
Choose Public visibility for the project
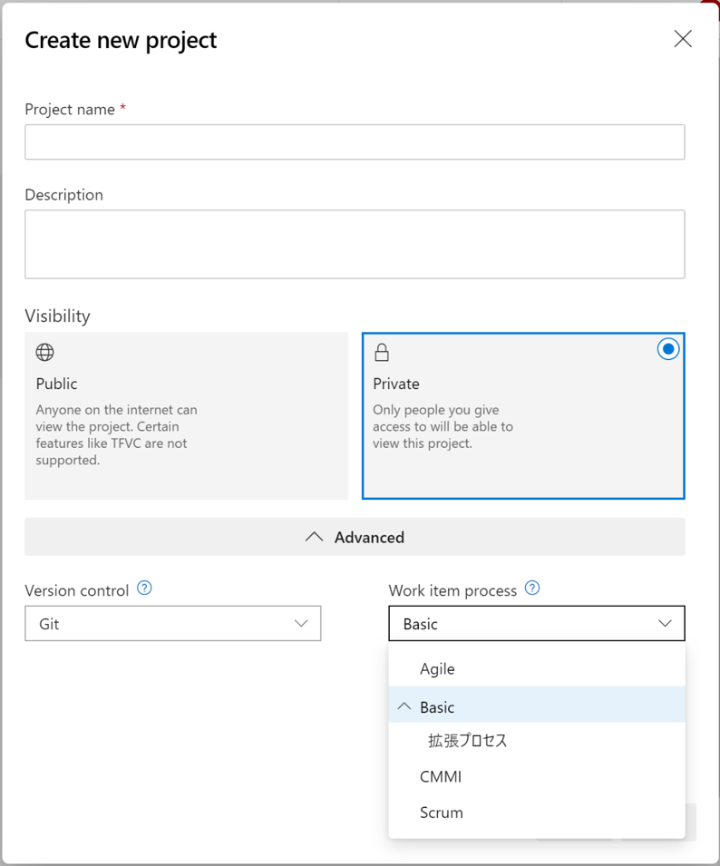[x=186, y=415]
